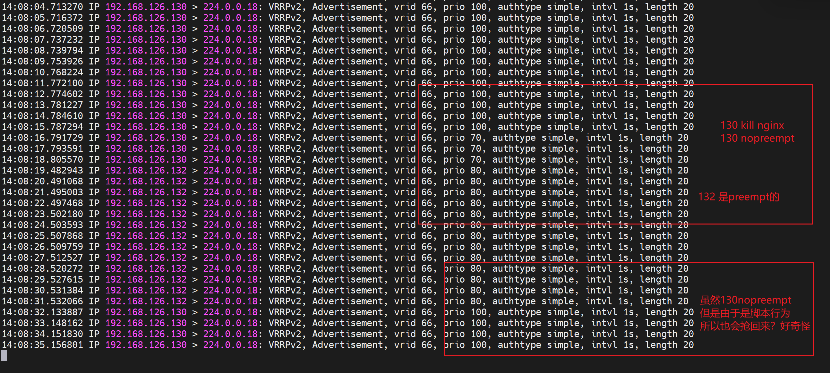Image resolution: width=830 pixels, height=373 pixels.
Task: Click 'length 20' on the 14:08:35.156801 line
Action: 669,345
